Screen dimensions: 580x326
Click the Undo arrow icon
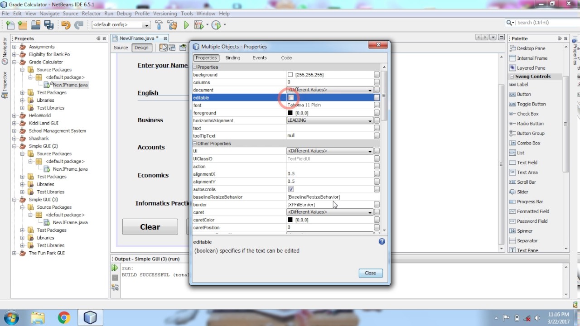[66, 25]
